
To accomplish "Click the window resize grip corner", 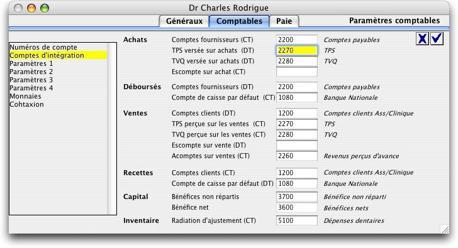I will tap(445, 229).
